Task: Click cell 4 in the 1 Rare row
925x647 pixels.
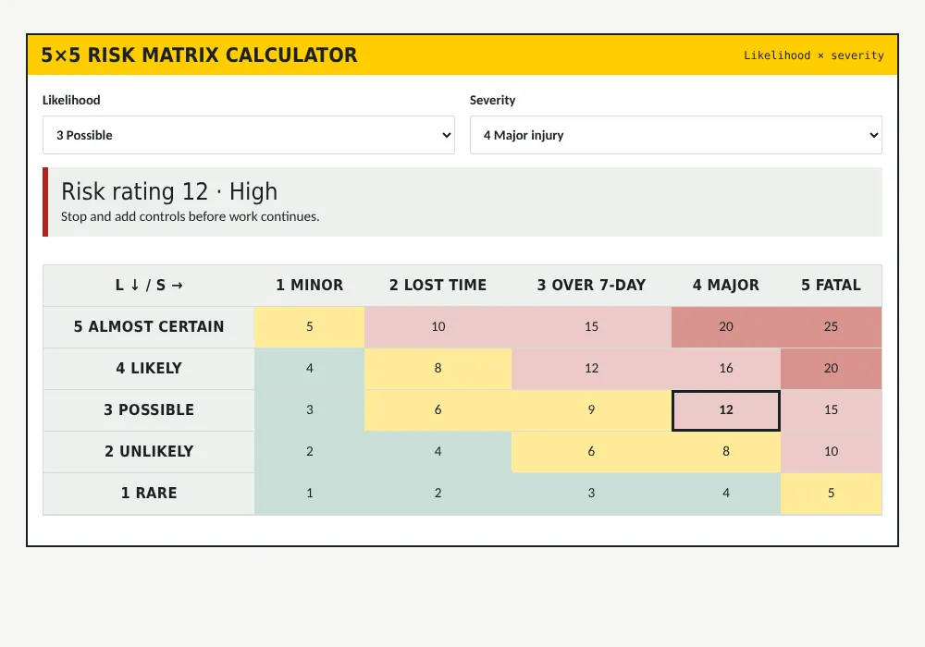Action: click(x=725, y=494)
